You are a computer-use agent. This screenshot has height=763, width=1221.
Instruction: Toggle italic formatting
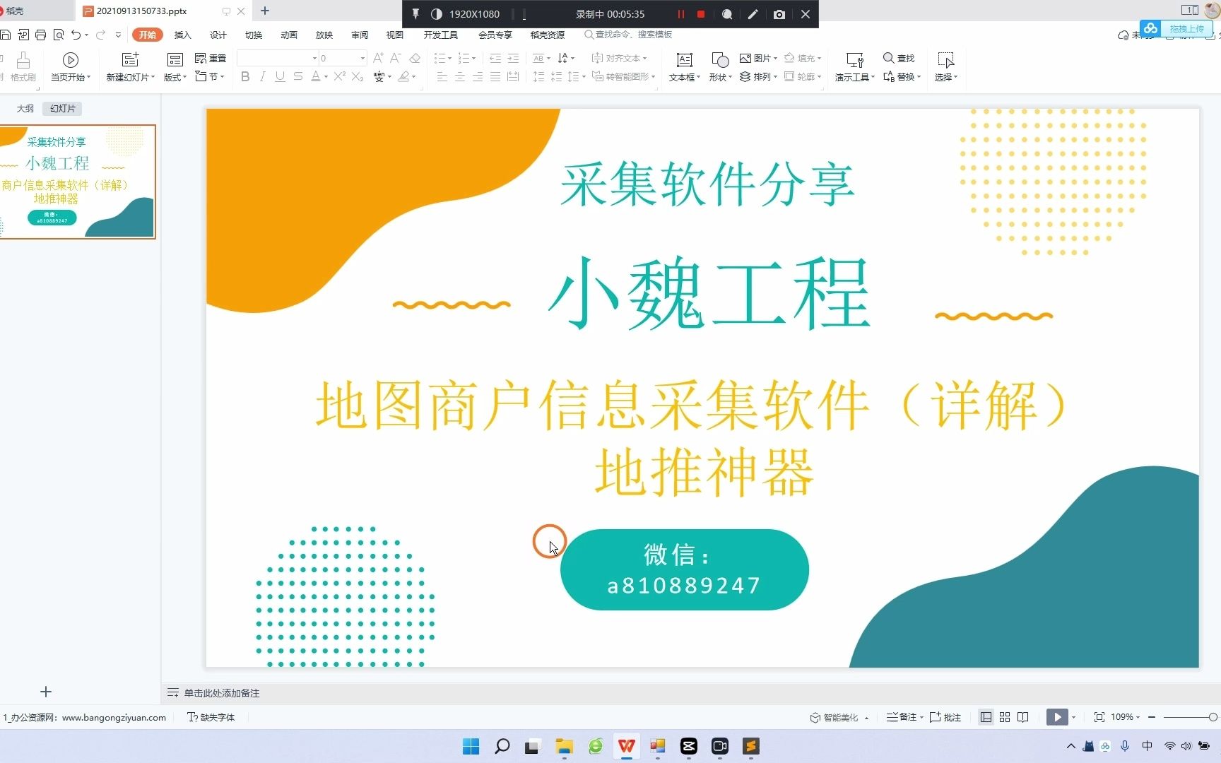pyautogui.click(x=262, y=76)
